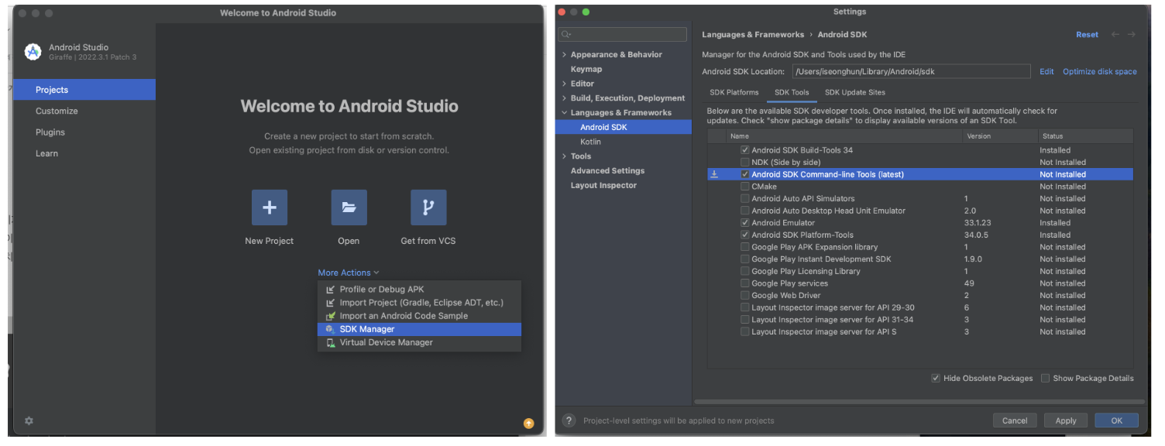Select Android SDK in settings tree
The image size is (1165, 446).
pos(624,127)
